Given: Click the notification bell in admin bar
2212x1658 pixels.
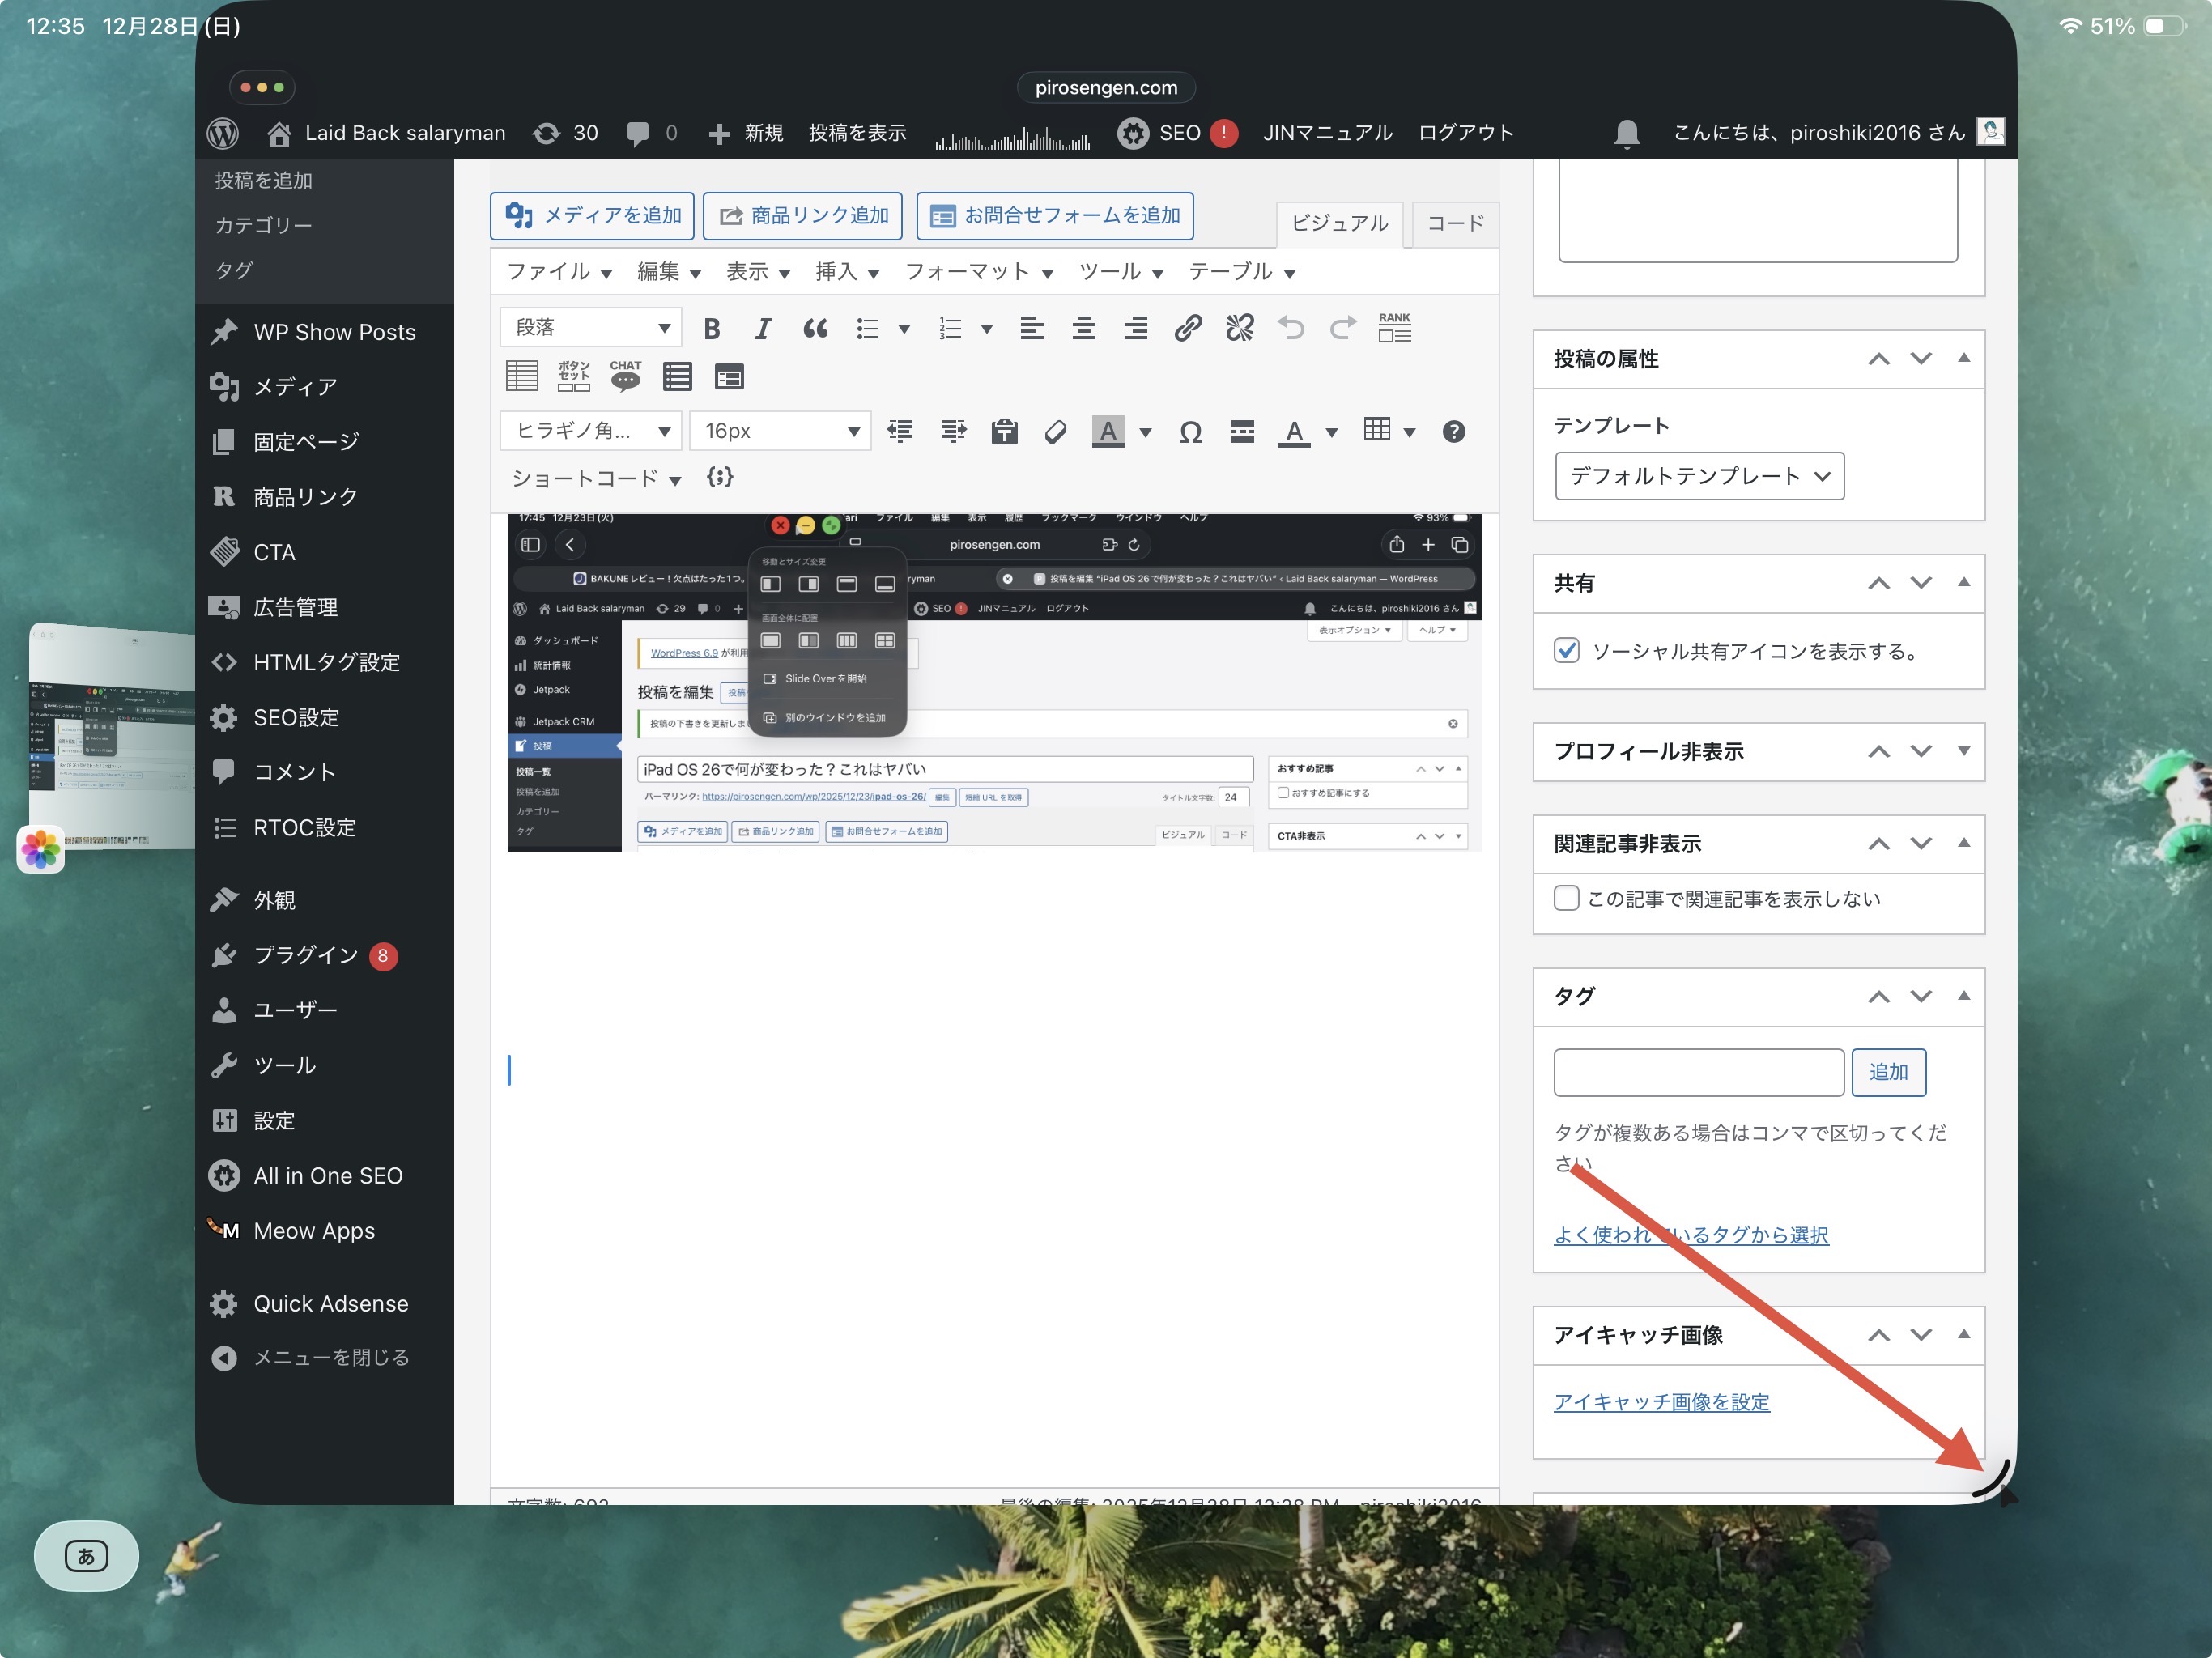Looking at the screenshot, I should pyautogui.click(x=1626, y=133).
